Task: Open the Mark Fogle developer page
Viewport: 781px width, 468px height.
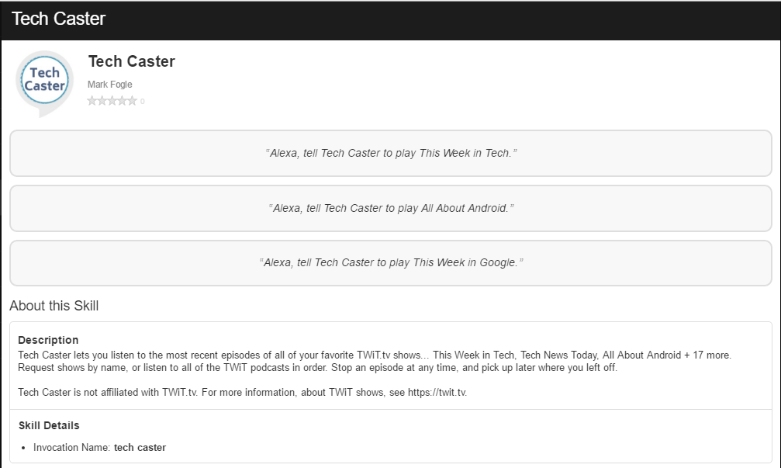Action: tap(110, 85)
